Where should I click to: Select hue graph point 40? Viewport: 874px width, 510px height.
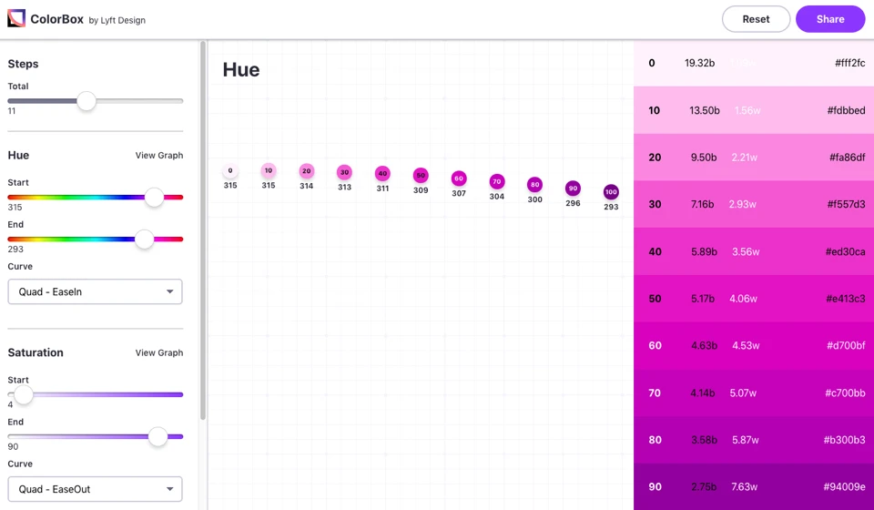point(382,173)
